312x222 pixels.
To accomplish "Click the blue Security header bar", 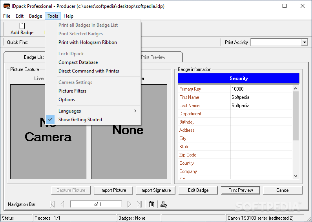I will 238,78.
